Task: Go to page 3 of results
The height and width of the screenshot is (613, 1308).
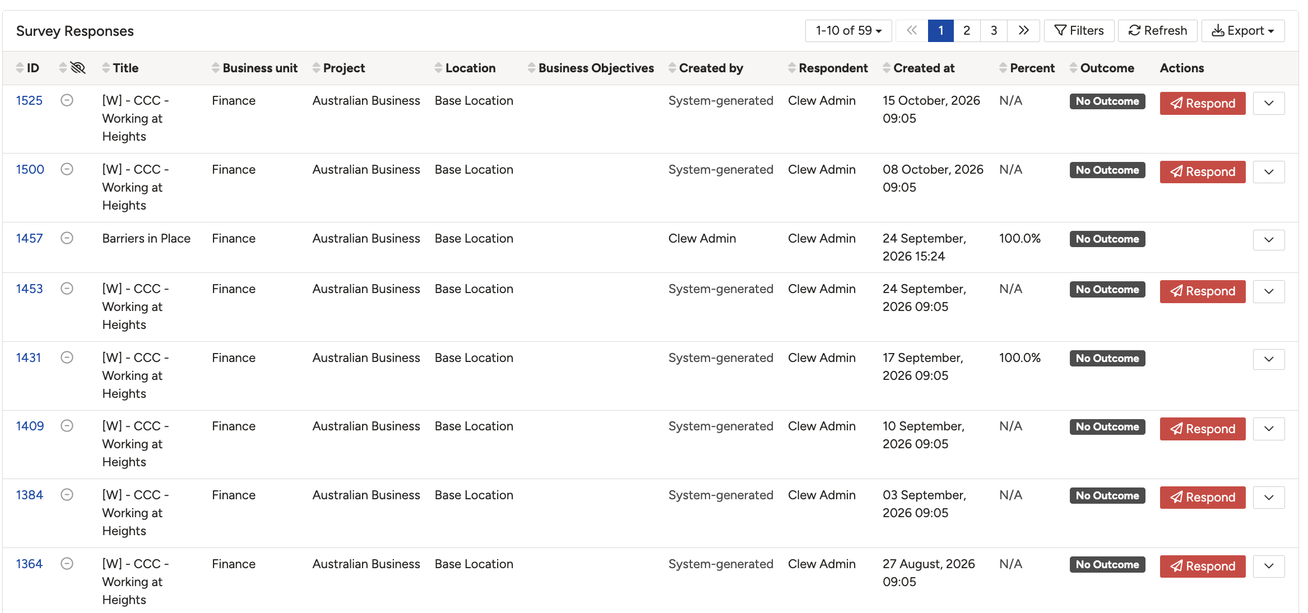Action: 994,30
